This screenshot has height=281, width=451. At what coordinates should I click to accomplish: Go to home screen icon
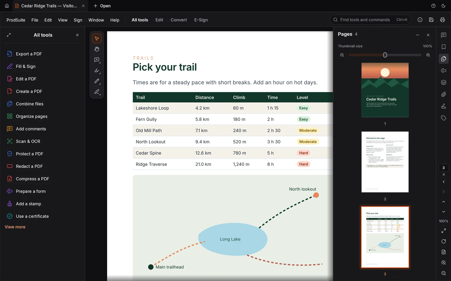pos(7,6)
